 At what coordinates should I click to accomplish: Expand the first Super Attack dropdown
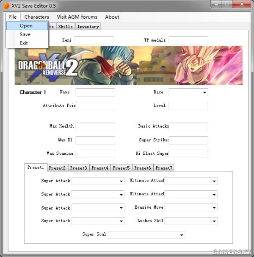(x=98, y=181)
